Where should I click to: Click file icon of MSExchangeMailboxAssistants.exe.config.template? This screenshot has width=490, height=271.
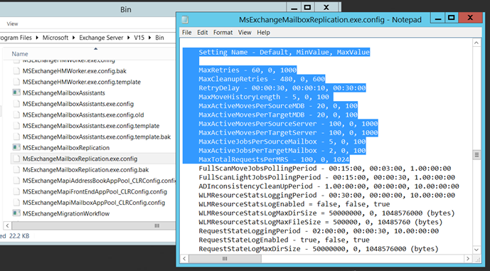(16, 125)
